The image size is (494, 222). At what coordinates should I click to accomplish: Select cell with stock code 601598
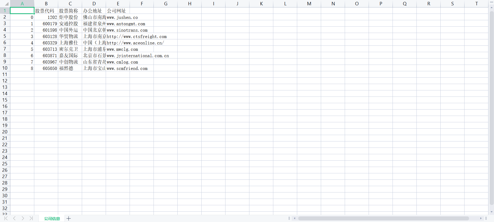pos(46,30)
